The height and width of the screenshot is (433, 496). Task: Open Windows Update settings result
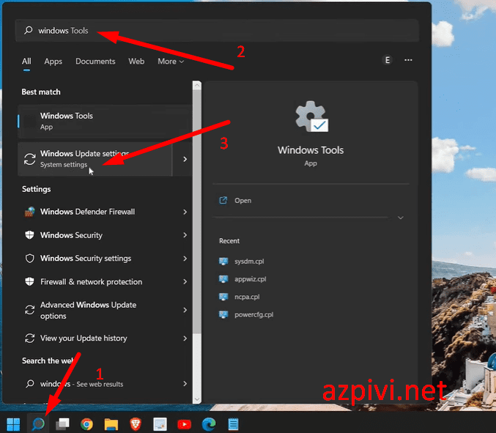95,159
